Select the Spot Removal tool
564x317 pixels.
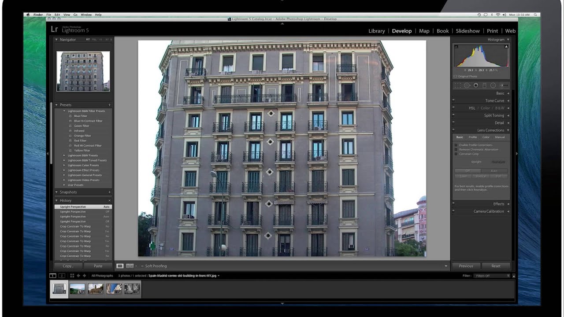467,85
